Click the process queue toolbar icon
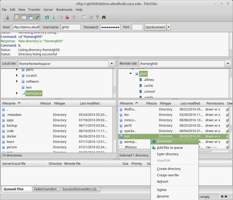The height and width of the screenshot is (200, 233). pos(53,17)
